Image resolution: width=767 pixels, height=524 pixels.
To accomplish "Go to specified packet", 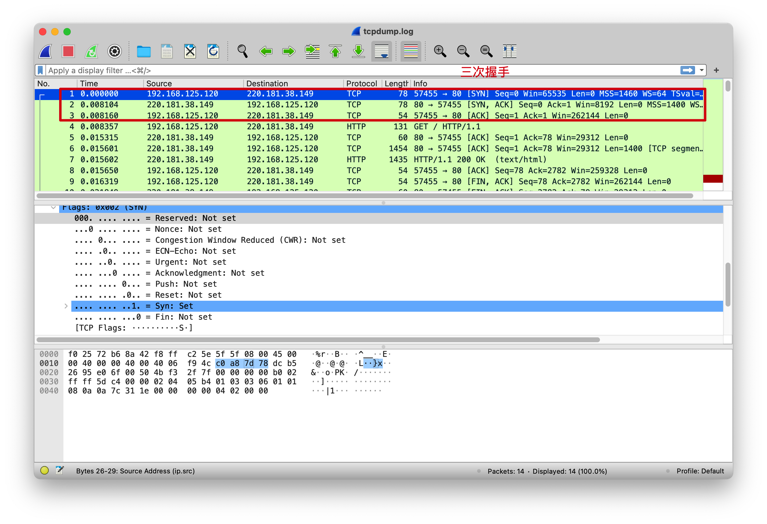I will pyautogui.click(x=312, y=51).
